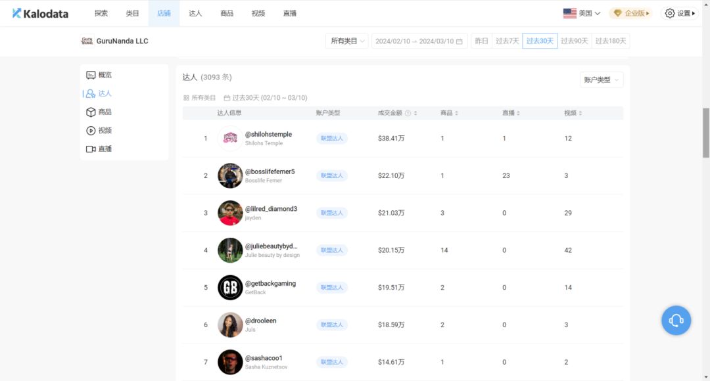This screenshot has height=381, width=710.
Task: Open the 美国 country selector
Action: 582,14
